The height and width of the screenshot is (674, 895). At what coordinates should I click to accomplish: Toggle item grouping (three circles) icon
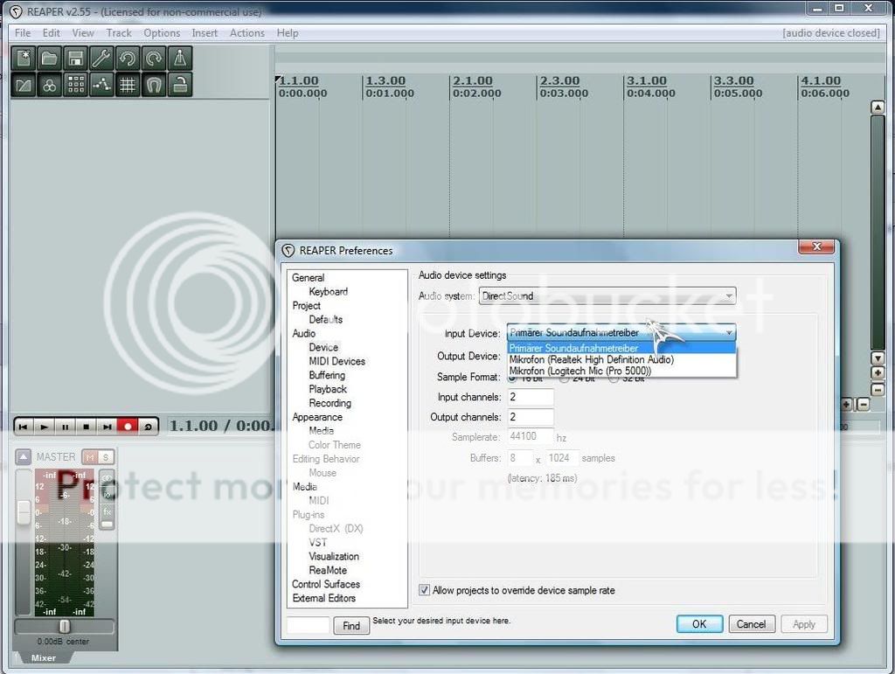(50, 85)
